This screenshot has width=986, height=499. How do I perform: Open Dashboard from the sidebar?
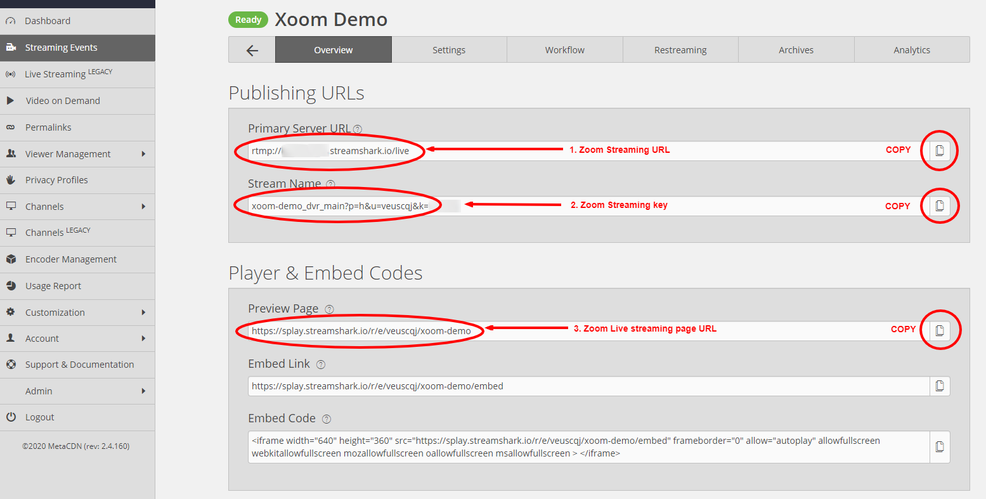tap(77, 21)
